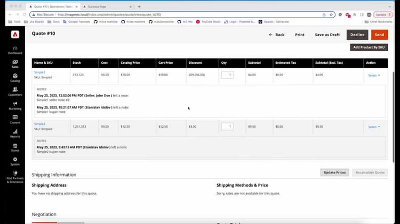Open the Content sidebar menu
This screenshot has height=224, width=400.
tap(15, 120)
